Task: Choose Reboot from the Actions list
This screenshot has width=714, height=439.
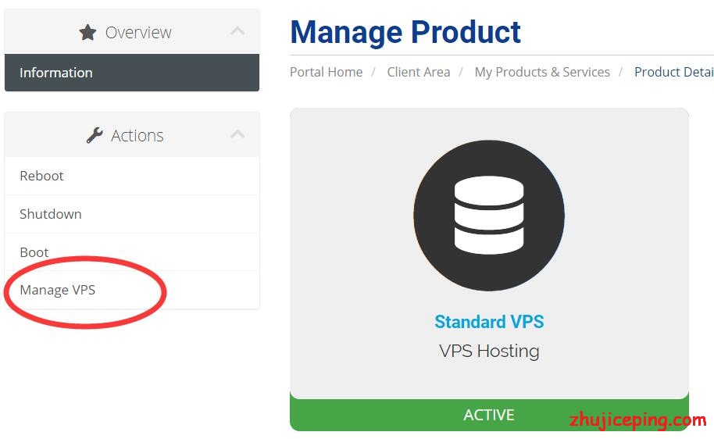Action: pyautogui.click(x=132, y=176)
